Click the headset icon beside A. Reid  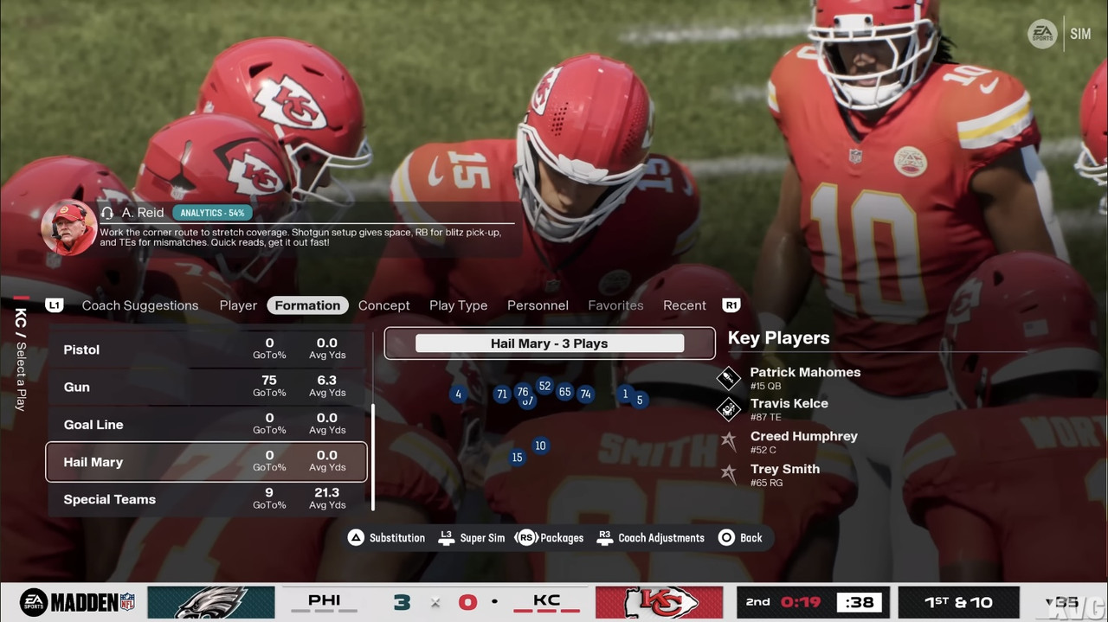point(107,212)
